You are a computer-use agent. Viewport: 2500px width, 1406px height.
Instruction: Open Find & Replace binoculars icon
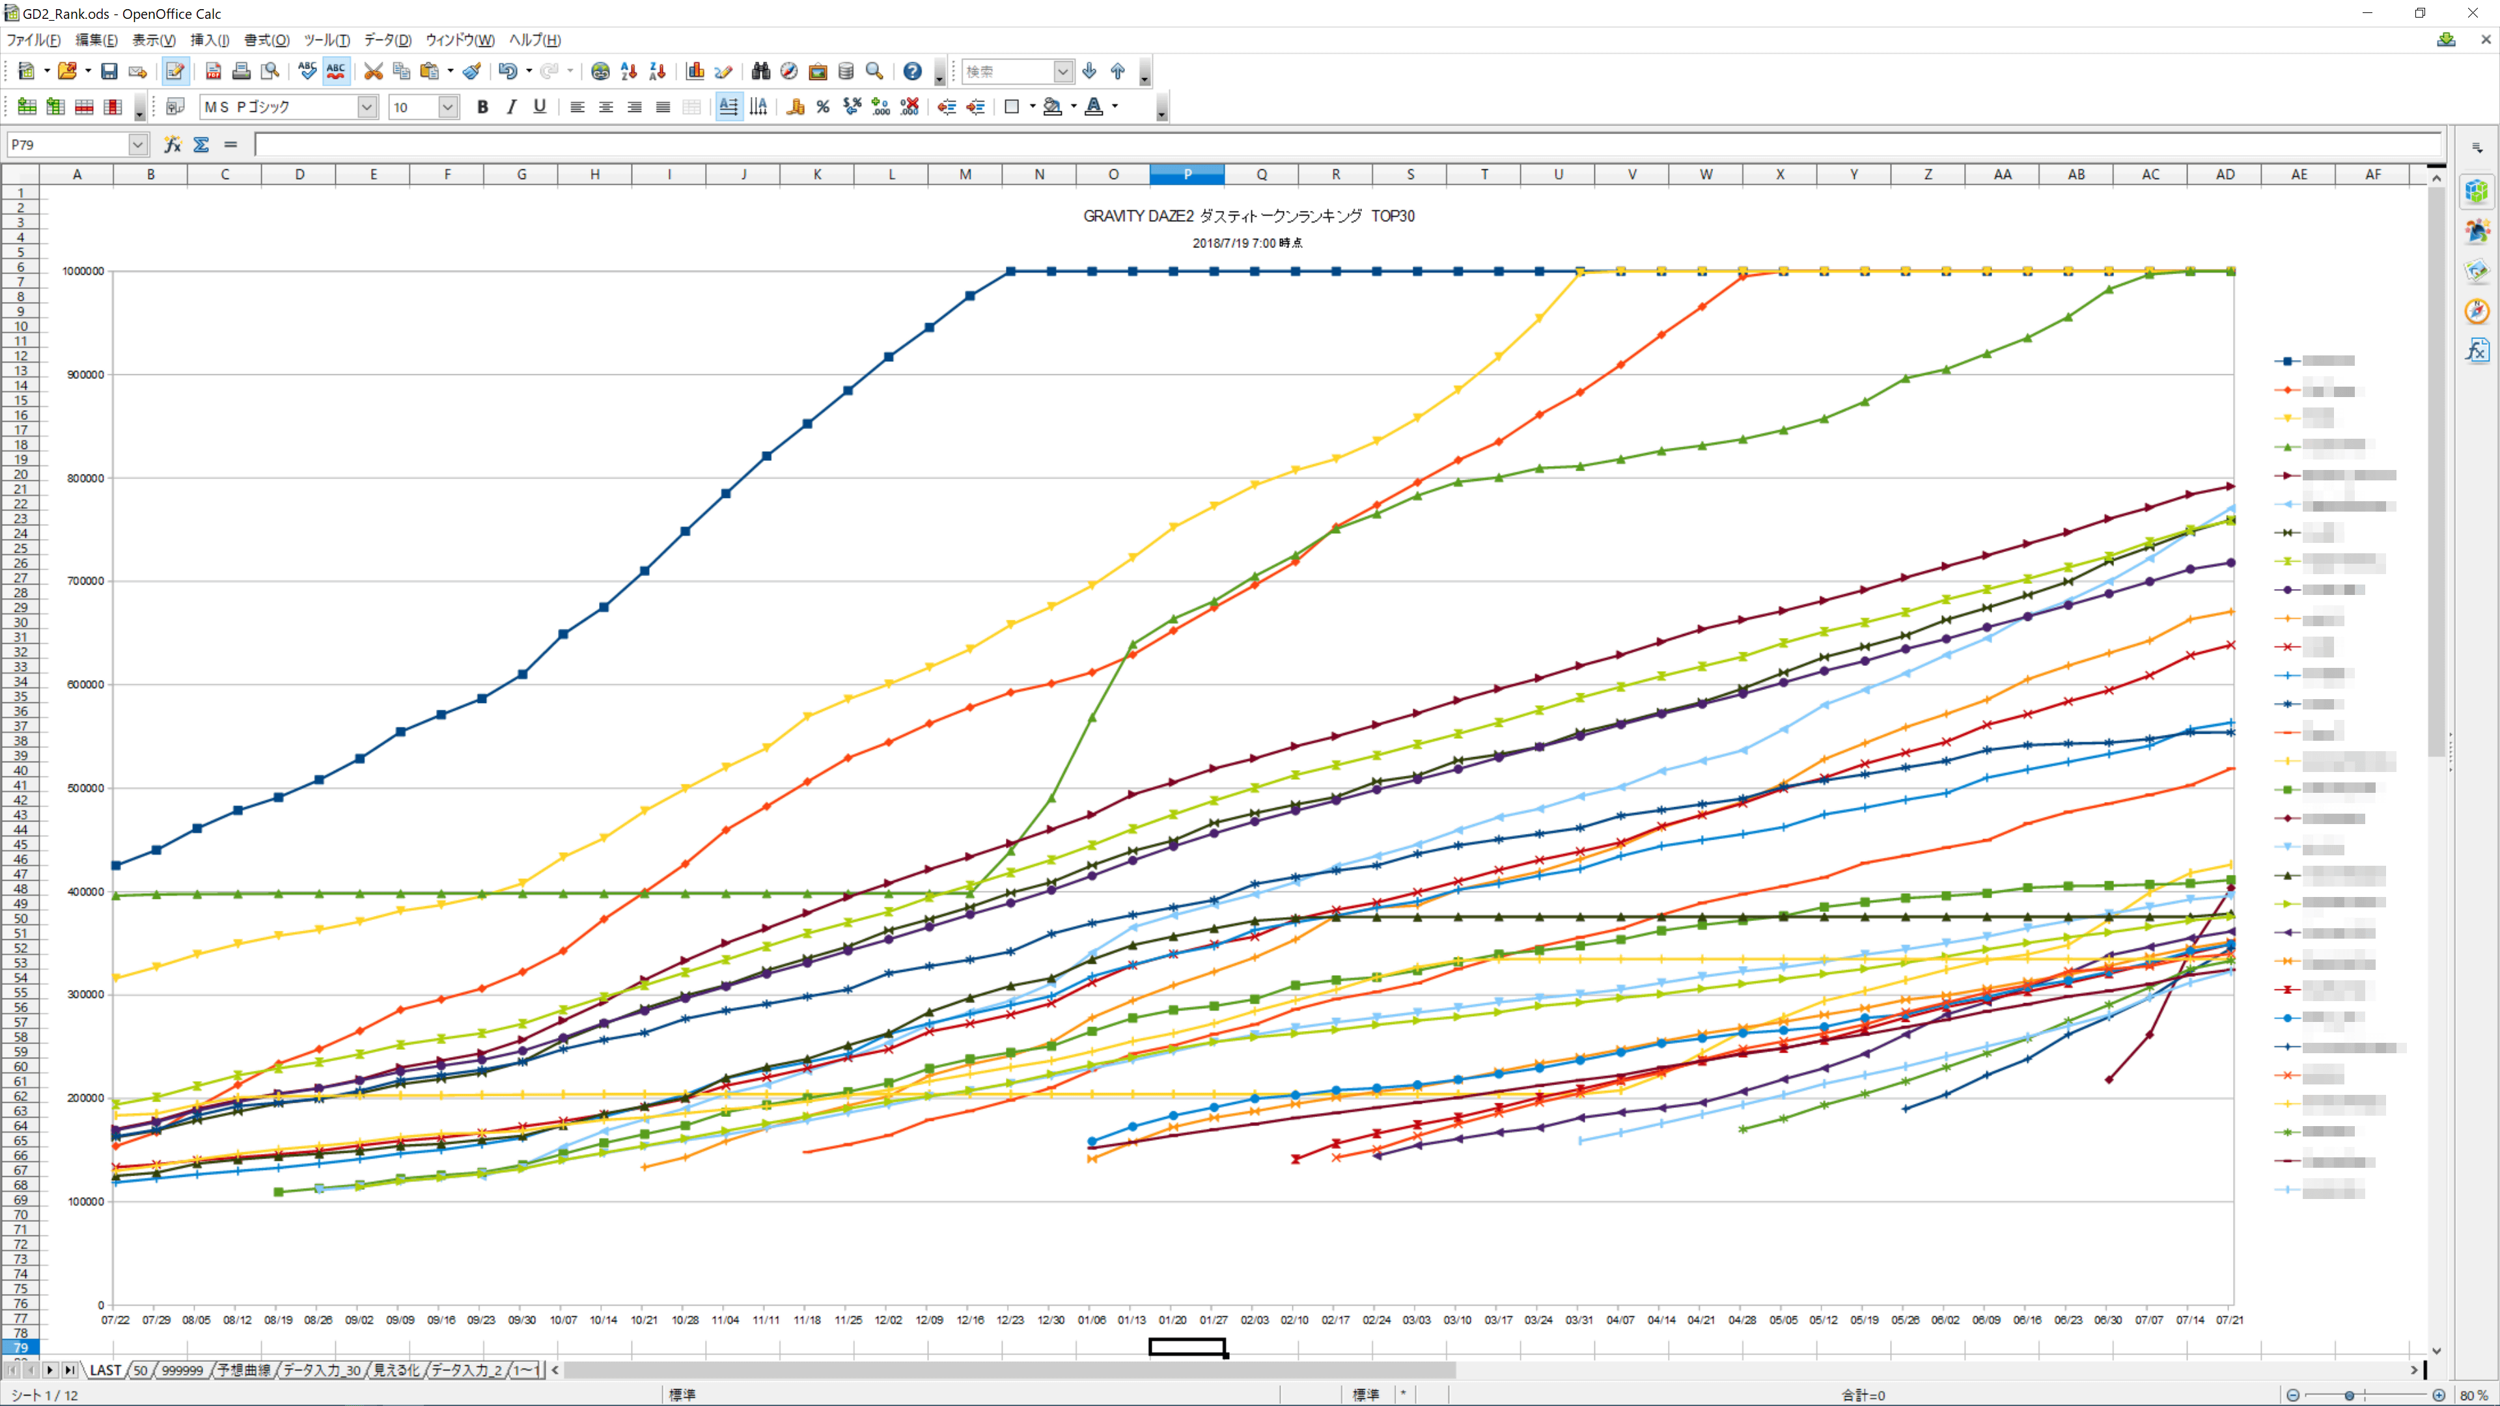coord(761,71)
